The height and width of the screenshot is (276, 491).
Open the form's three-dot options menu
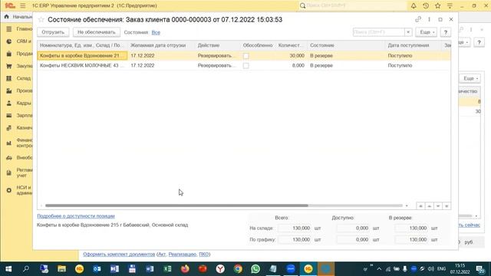[429, 19]
